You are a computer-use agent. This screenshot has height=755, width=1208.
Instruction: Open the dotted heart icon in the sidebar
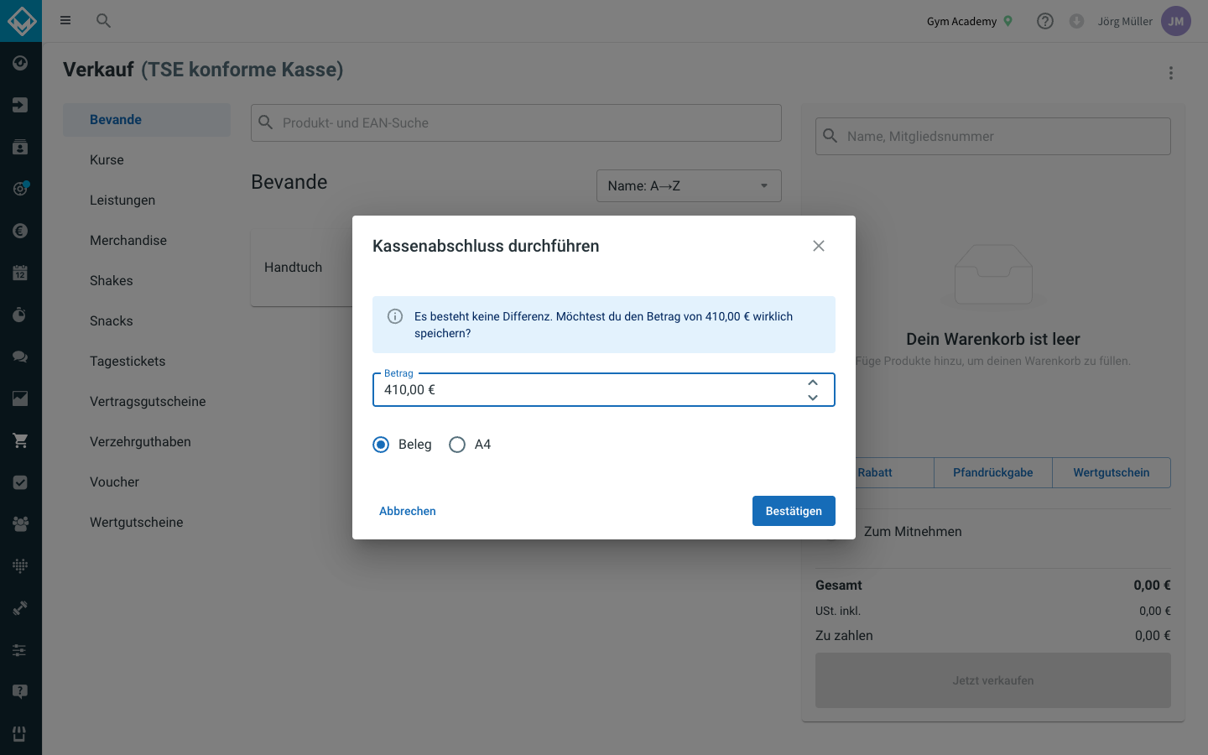20,566
